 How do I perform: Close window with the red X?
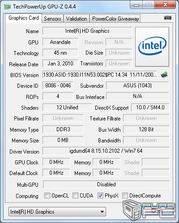click(x=165, y=5)
